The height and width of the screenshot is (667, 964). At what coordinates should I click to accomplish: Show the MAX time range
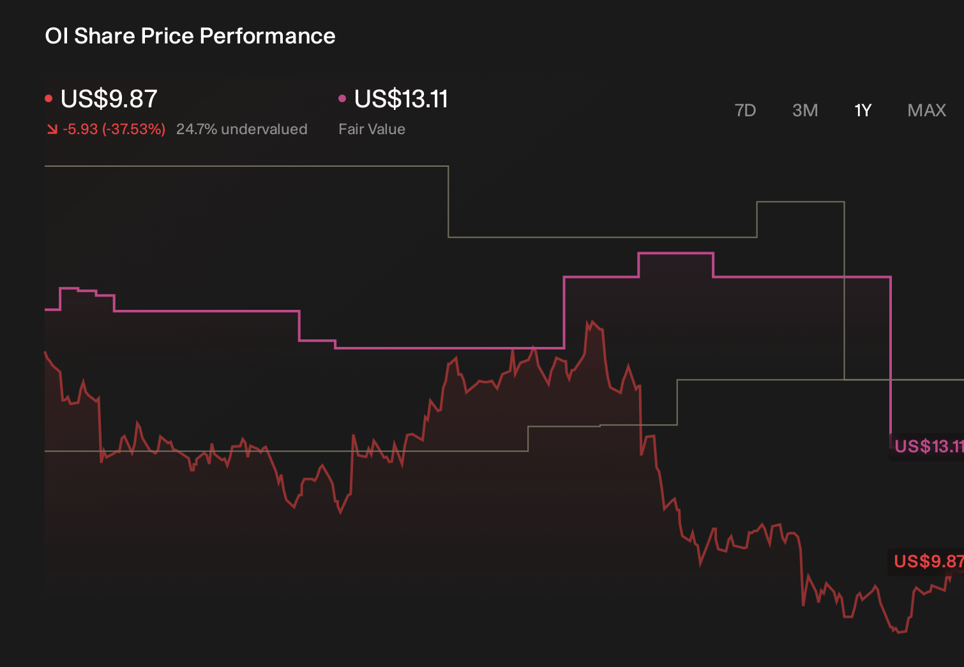926,111
